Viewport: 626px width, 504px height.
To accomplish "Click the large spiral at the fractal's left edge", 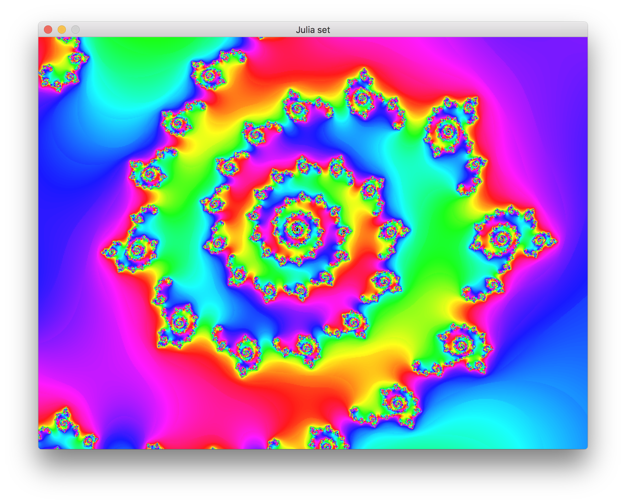I will coord(137,249).
